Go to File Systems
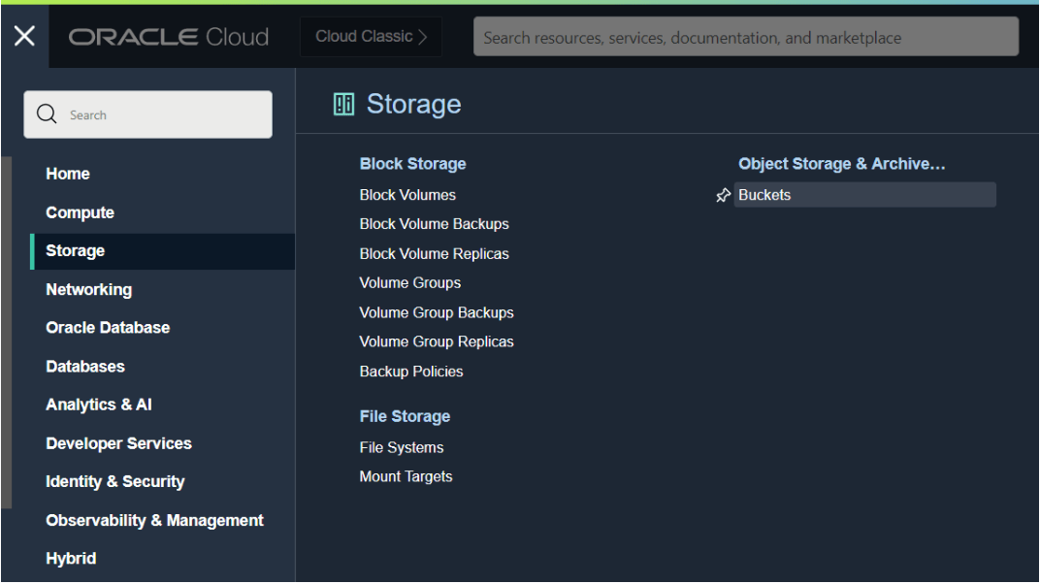Viewport: 1040px width, 584px height. click(x=401, y=447)
